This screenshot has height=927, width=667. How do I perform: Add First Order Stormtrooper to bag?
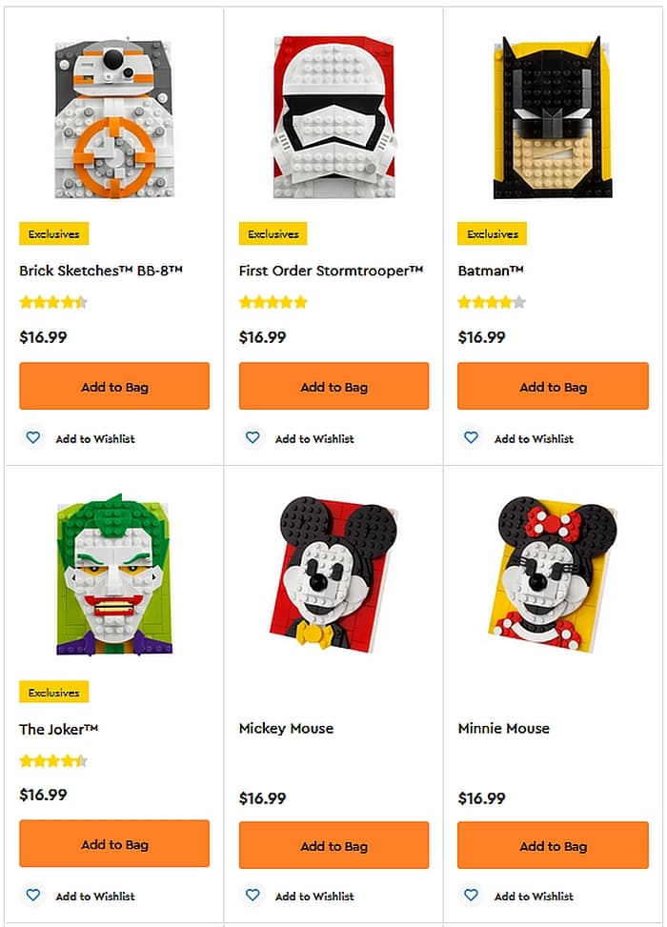coord(333,387)
